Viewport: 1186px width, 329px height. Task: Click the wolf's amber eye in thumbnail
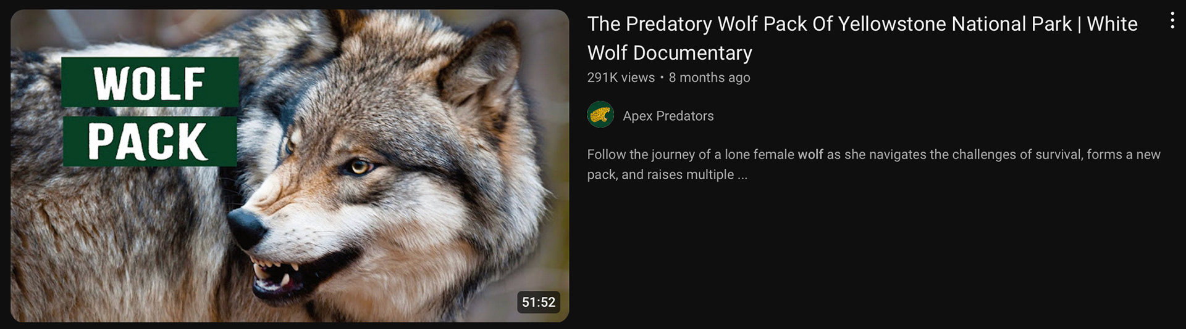[359, 166]
